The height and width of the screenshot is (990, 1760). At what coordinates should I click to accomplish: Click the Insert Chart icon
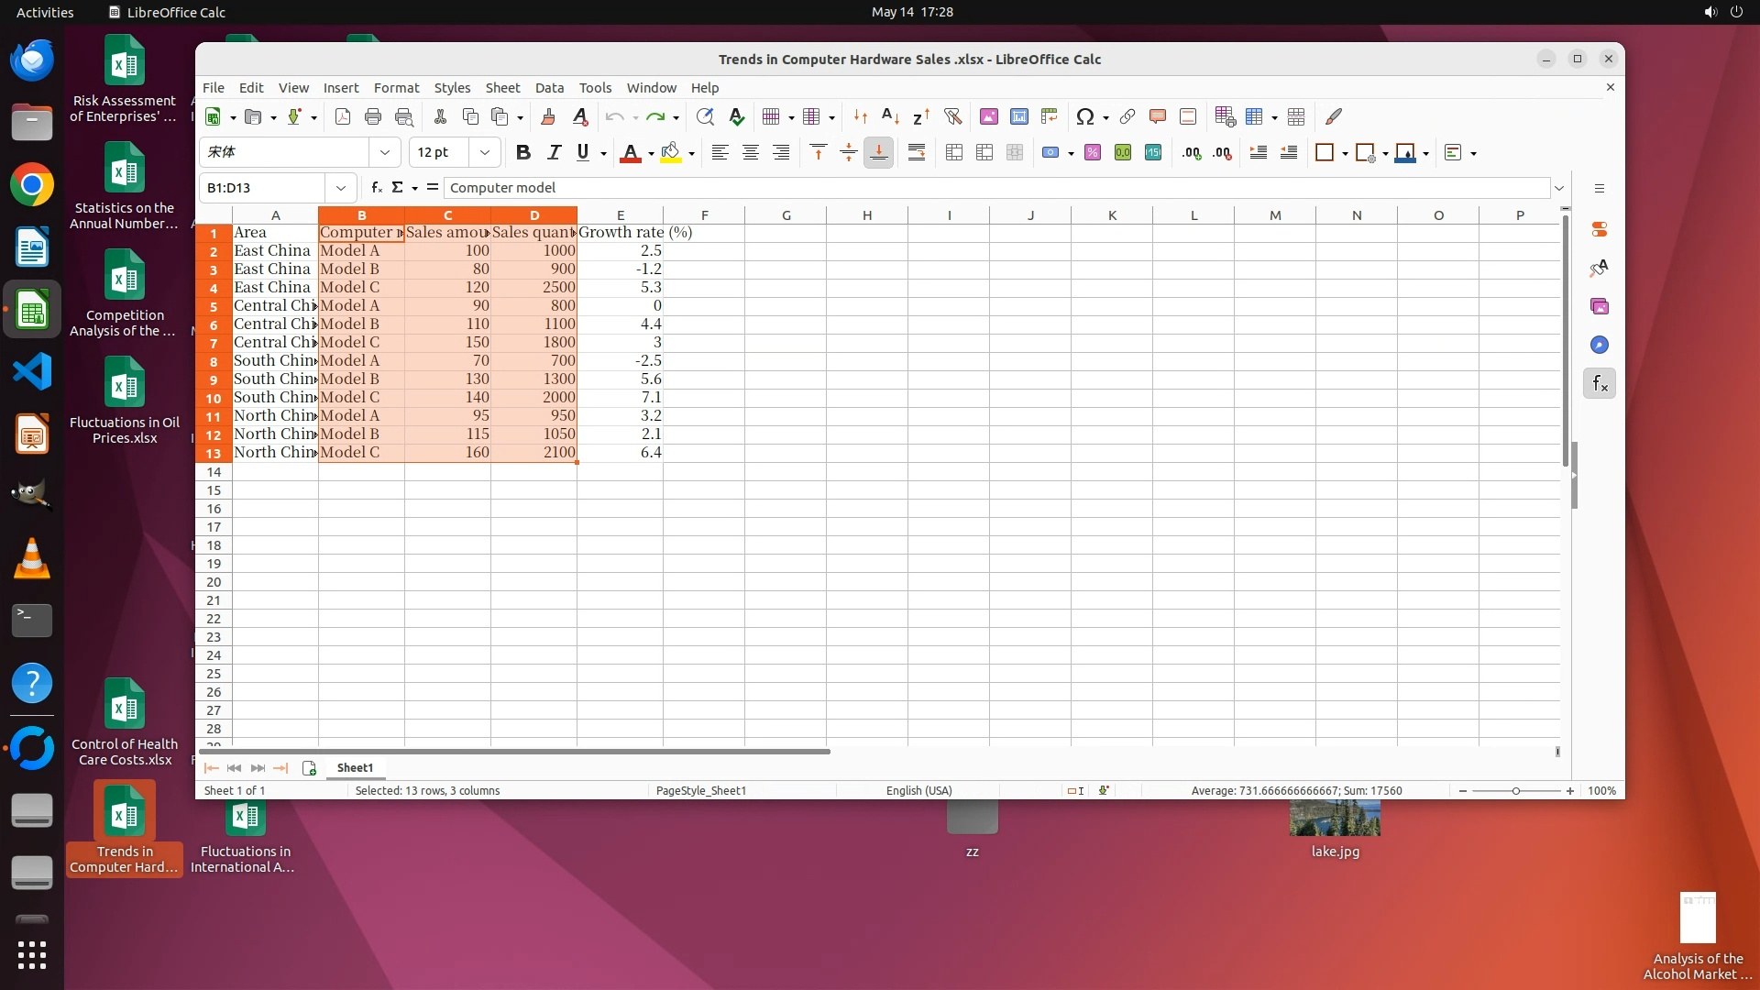click(x=1018, y=116)
